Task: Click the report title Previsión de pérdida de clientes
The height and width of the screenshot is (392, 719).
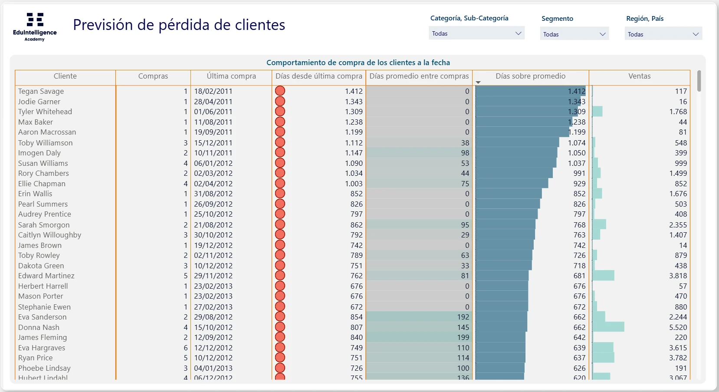Action: point(179,25)
